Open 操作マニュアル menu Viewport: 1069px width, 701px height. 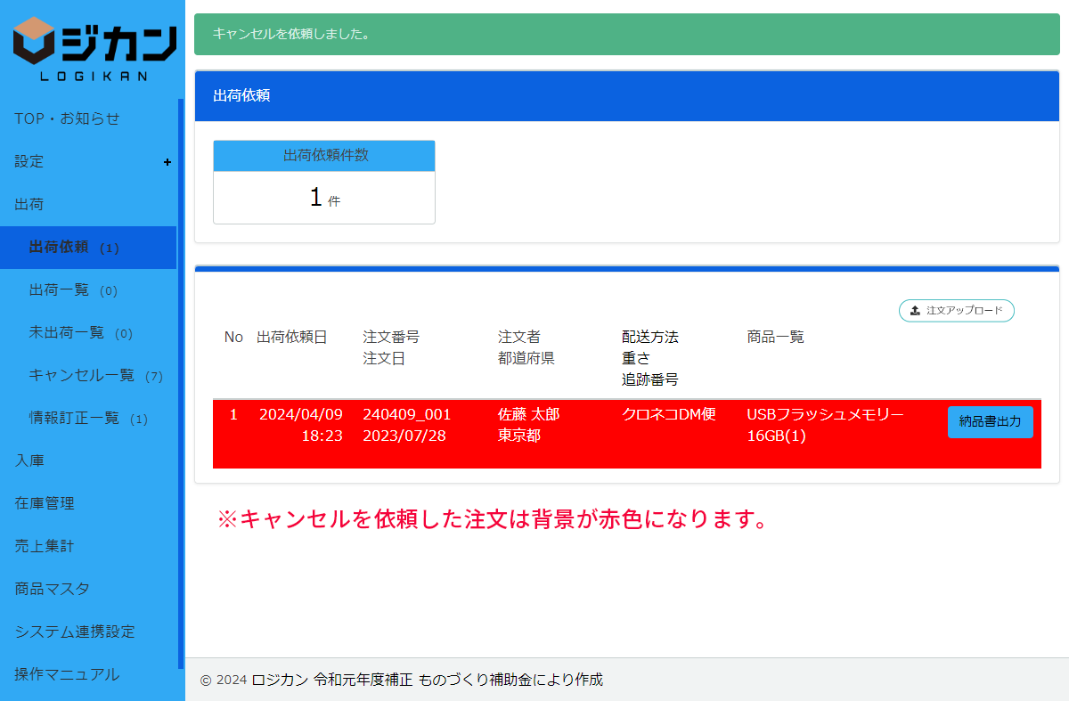click(67, 674)
